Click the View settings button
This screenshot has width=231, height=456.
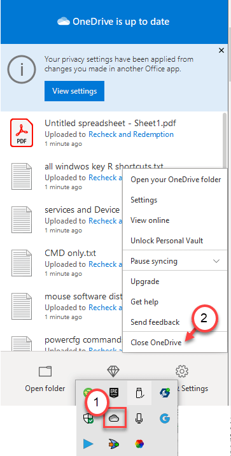[x=74, y=91]
